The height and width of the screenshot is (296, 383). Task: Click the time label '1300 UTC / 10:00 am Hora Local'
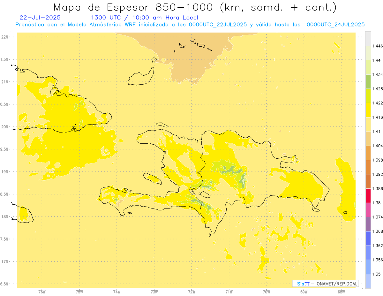145,18
